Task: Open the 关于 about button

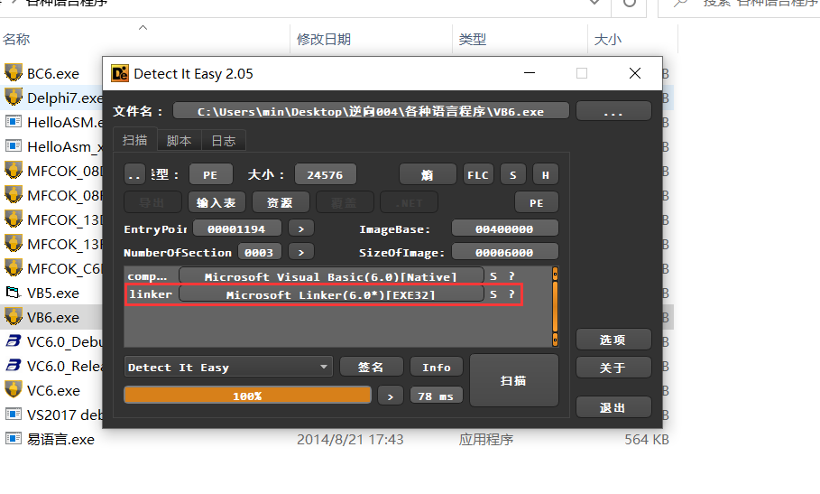Action: point(613,368)
